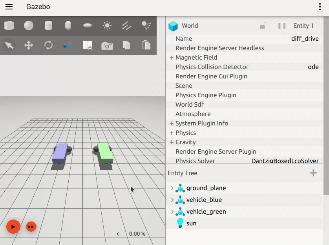Click the diff_drive name value
Image resolution: width=329 pixels, height=245 pixels.
click(x=305, y=38)
